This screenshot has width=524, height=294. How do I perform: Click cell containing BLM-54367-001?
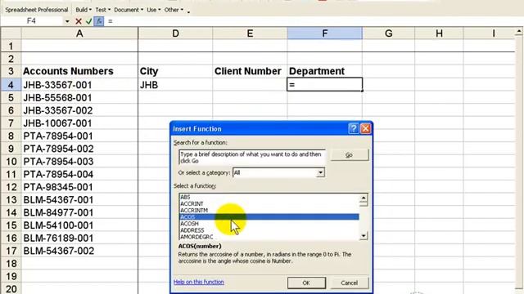pos(79,200)
